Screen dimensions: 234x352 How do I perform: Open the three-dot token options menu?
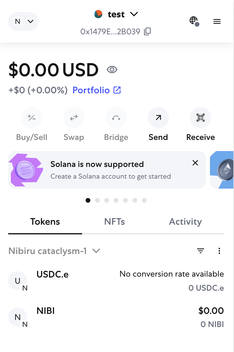click(x=219, y=251)
